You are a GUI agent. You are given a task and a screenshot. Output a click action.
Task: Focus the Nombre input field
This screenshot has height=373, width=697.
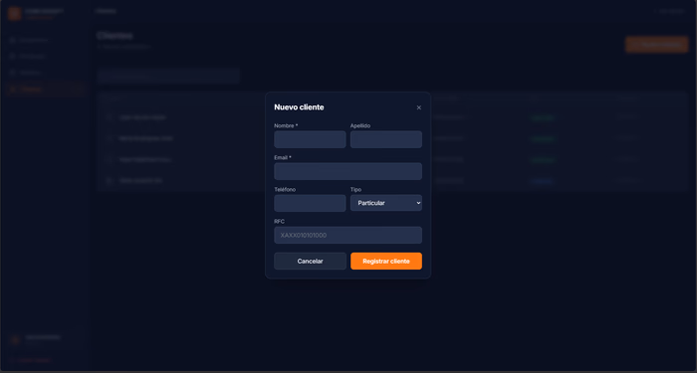click(310, 139)
